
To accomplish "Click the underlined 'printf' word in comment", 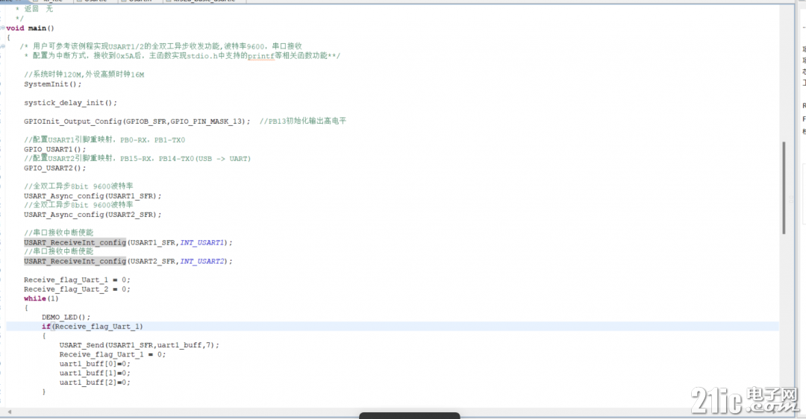I will [x=261, y=56].
